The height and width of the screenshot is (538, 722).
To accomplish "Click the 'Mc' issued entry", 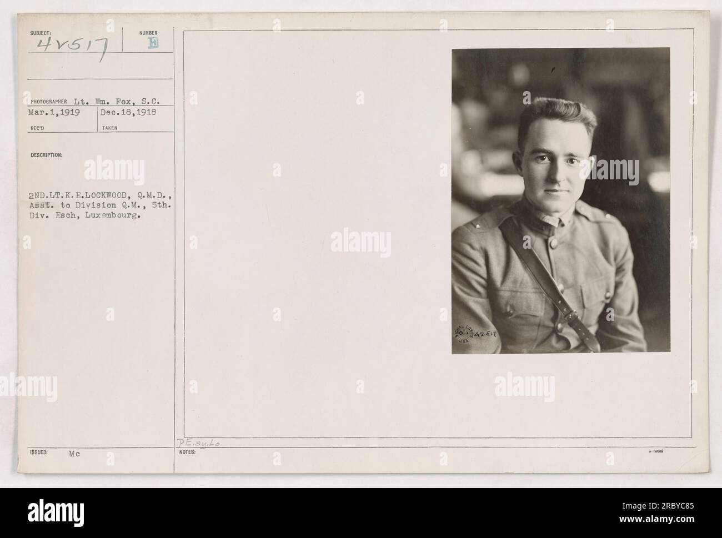I will [73, 453].
